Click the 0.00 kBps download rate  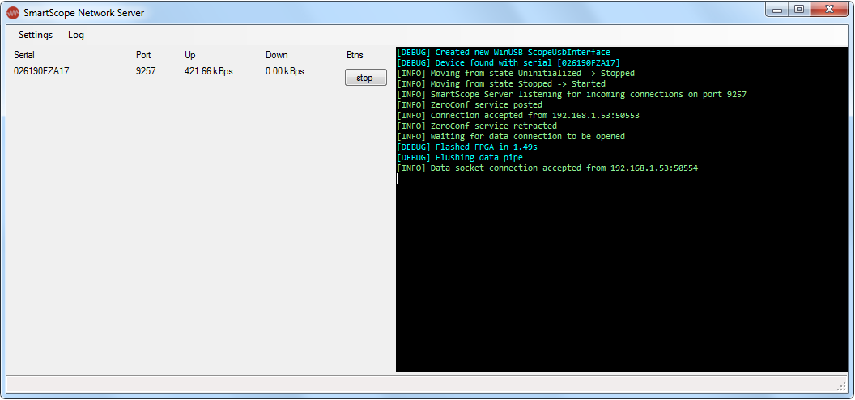point(285,71)
